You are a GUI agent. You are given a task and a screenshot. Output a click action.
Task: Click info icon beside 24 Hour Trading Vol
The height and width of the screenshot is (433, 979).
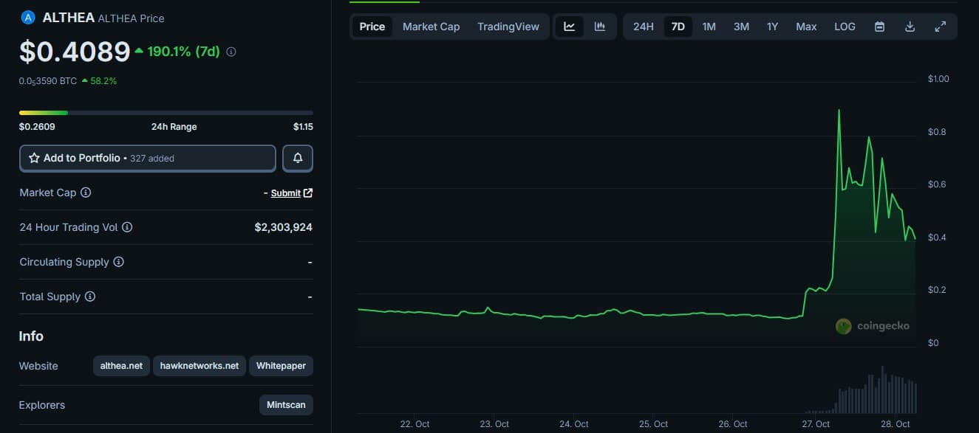(127, 227)
